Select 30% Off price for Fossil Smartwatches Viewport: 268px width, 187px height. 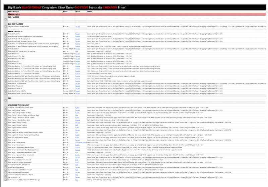(69, 165)
